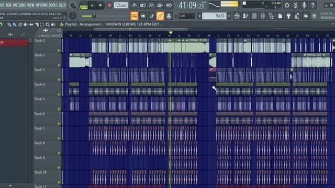Viewport: 335px width, 188px height.
Task: Click the 126.000 tempo field
Action: click(121, 5)
